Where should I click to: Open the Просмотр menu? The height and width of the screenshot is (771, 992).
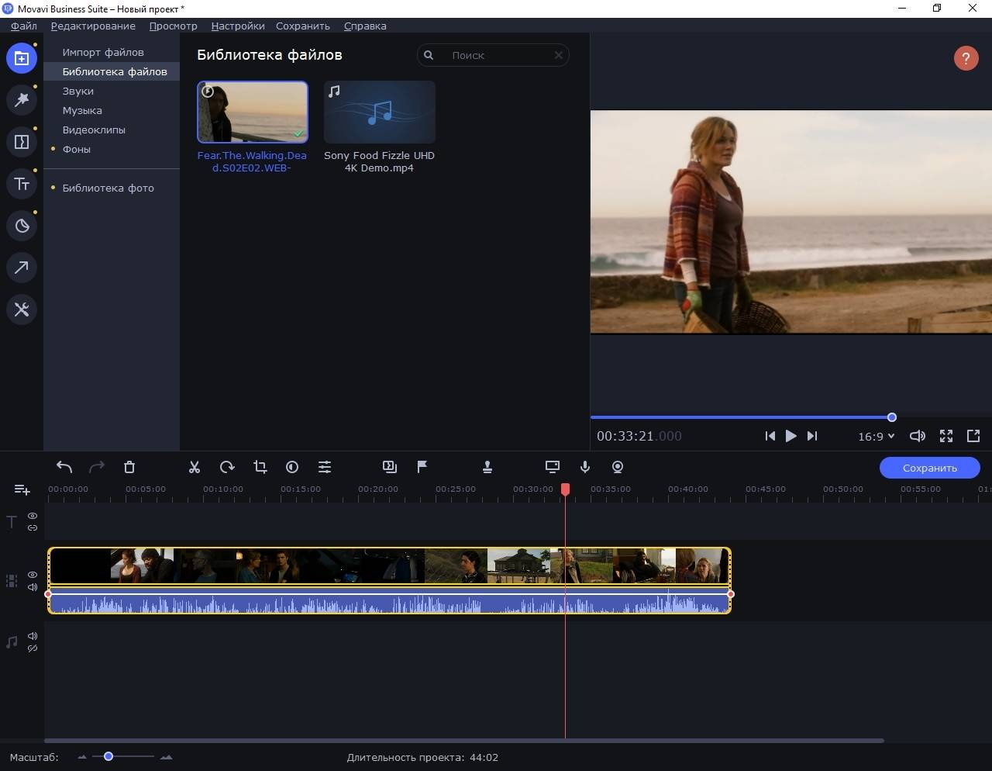click(173, 26)
